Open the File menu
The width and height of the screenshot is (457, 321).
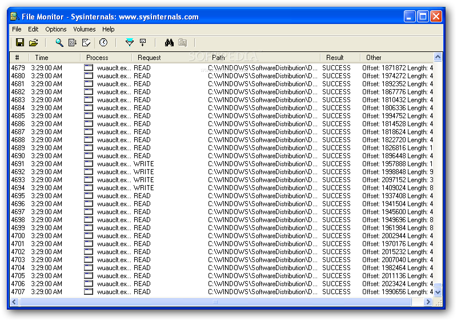pyautogui.click(x=17, y=29)
